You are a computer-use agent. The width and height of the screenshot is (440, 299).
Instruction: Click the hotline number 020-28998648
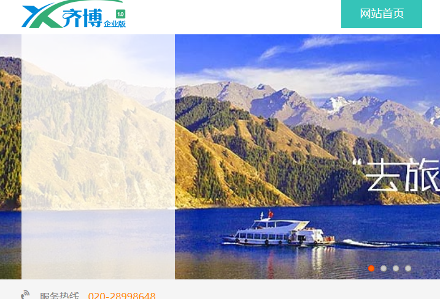pos(122,295)
